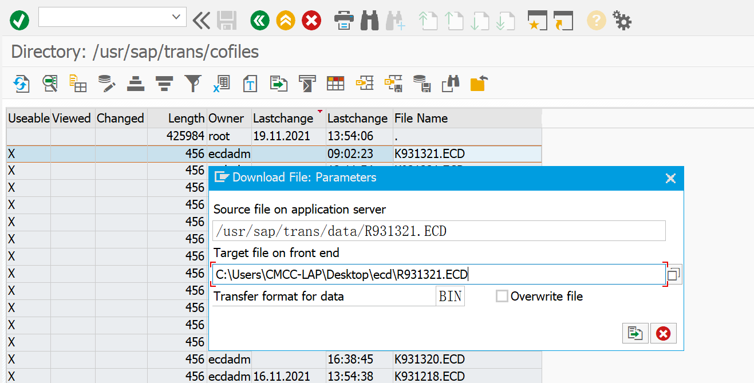Click the database edit pencil icon

107,84
